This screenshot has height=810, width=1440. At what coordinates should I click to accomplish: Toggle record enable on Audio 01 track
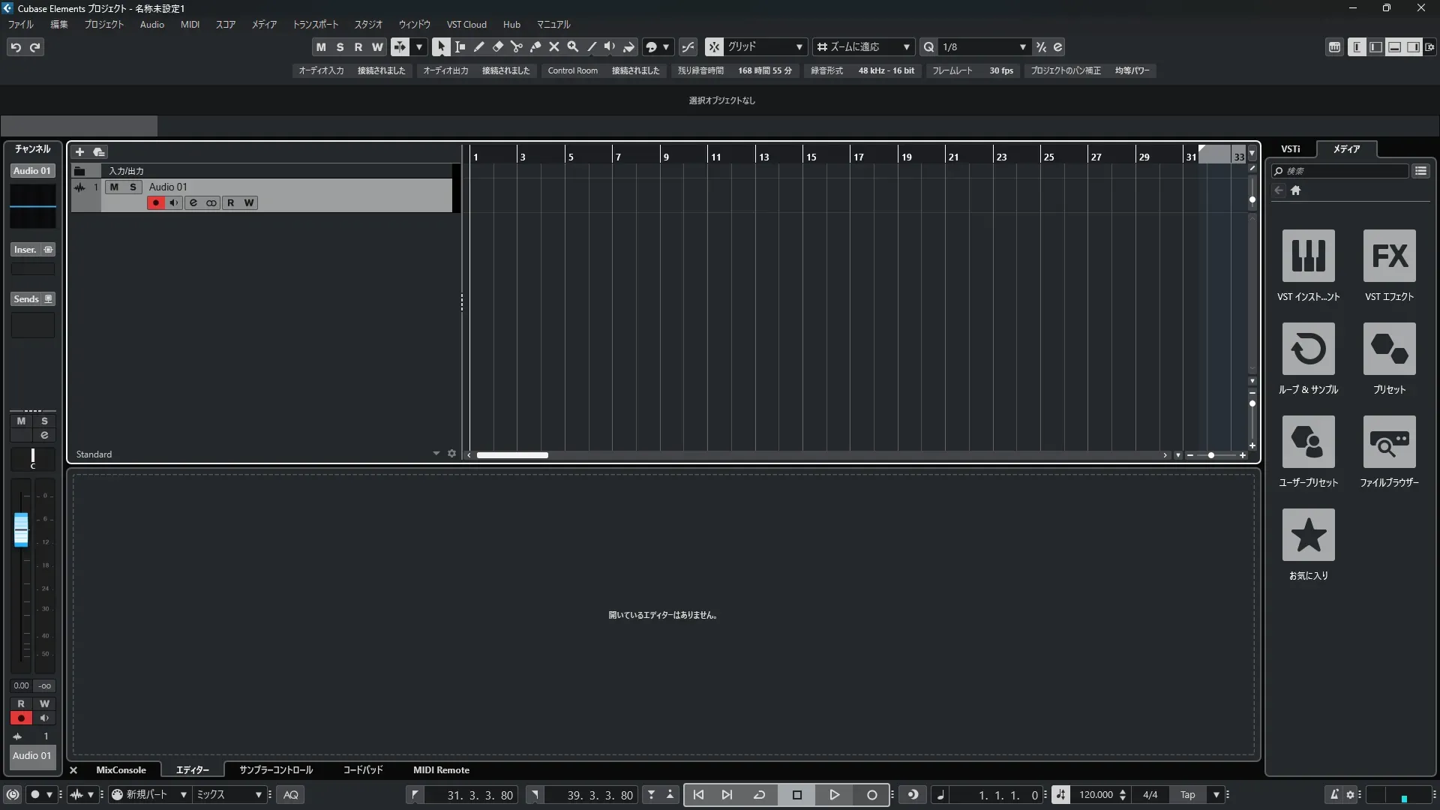(155, 202)
